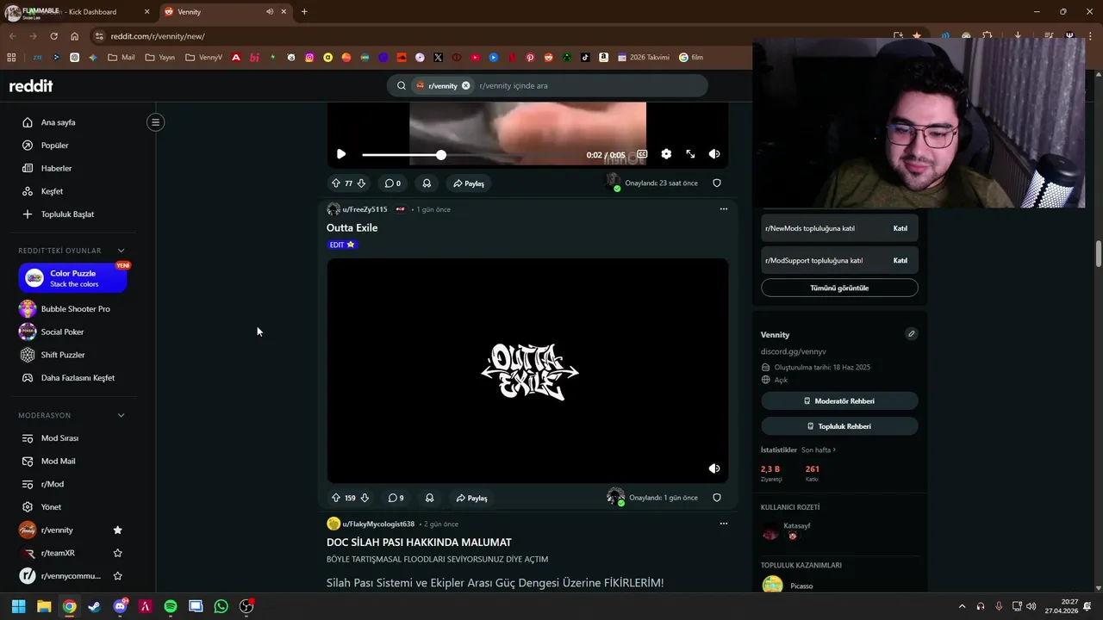Screen dimensions: 1103x620
Task: Open Outta Exile video thumbnail
Action: pyautogui.click(x=527, y=370)
